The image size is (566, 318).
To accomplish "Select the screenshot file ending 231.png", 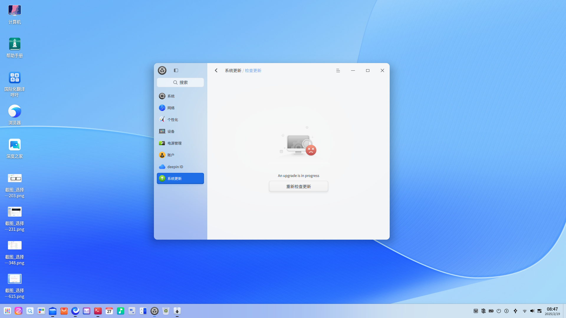I will pyautogui.click(x=14, y=219).
